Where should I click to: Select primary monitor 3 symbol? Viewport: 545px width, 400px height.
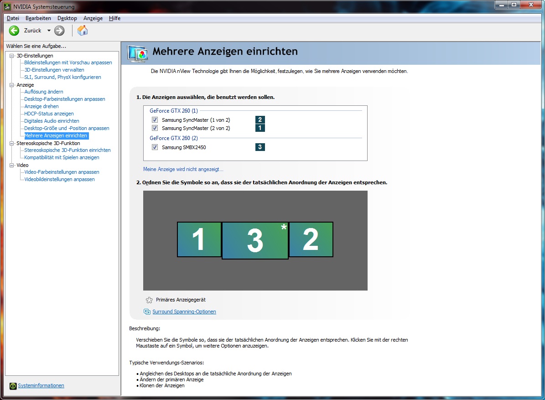(x=255, y=240)
